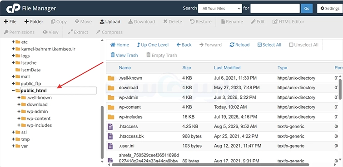The height and width of the screenshot is (167, 343).
Task: Click the Move toolbar button
Action: click(x=83, y=22)
